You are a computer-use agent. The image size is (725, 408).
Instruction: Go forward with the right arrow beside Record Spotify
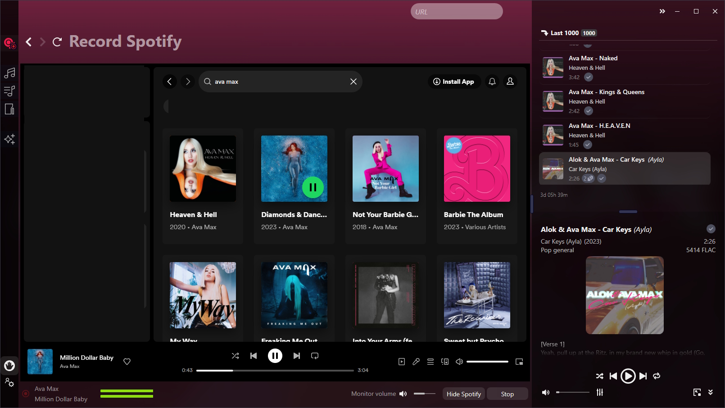pyautogui.click(x=43, y=42)
